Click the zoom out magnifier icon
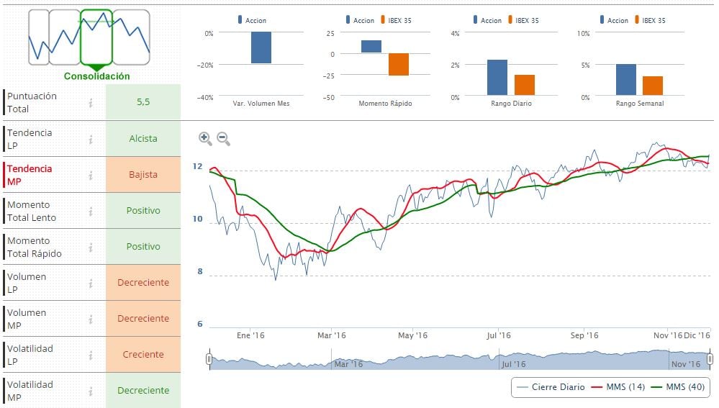This screenshot has height=408, width=719. click(223, 138)
